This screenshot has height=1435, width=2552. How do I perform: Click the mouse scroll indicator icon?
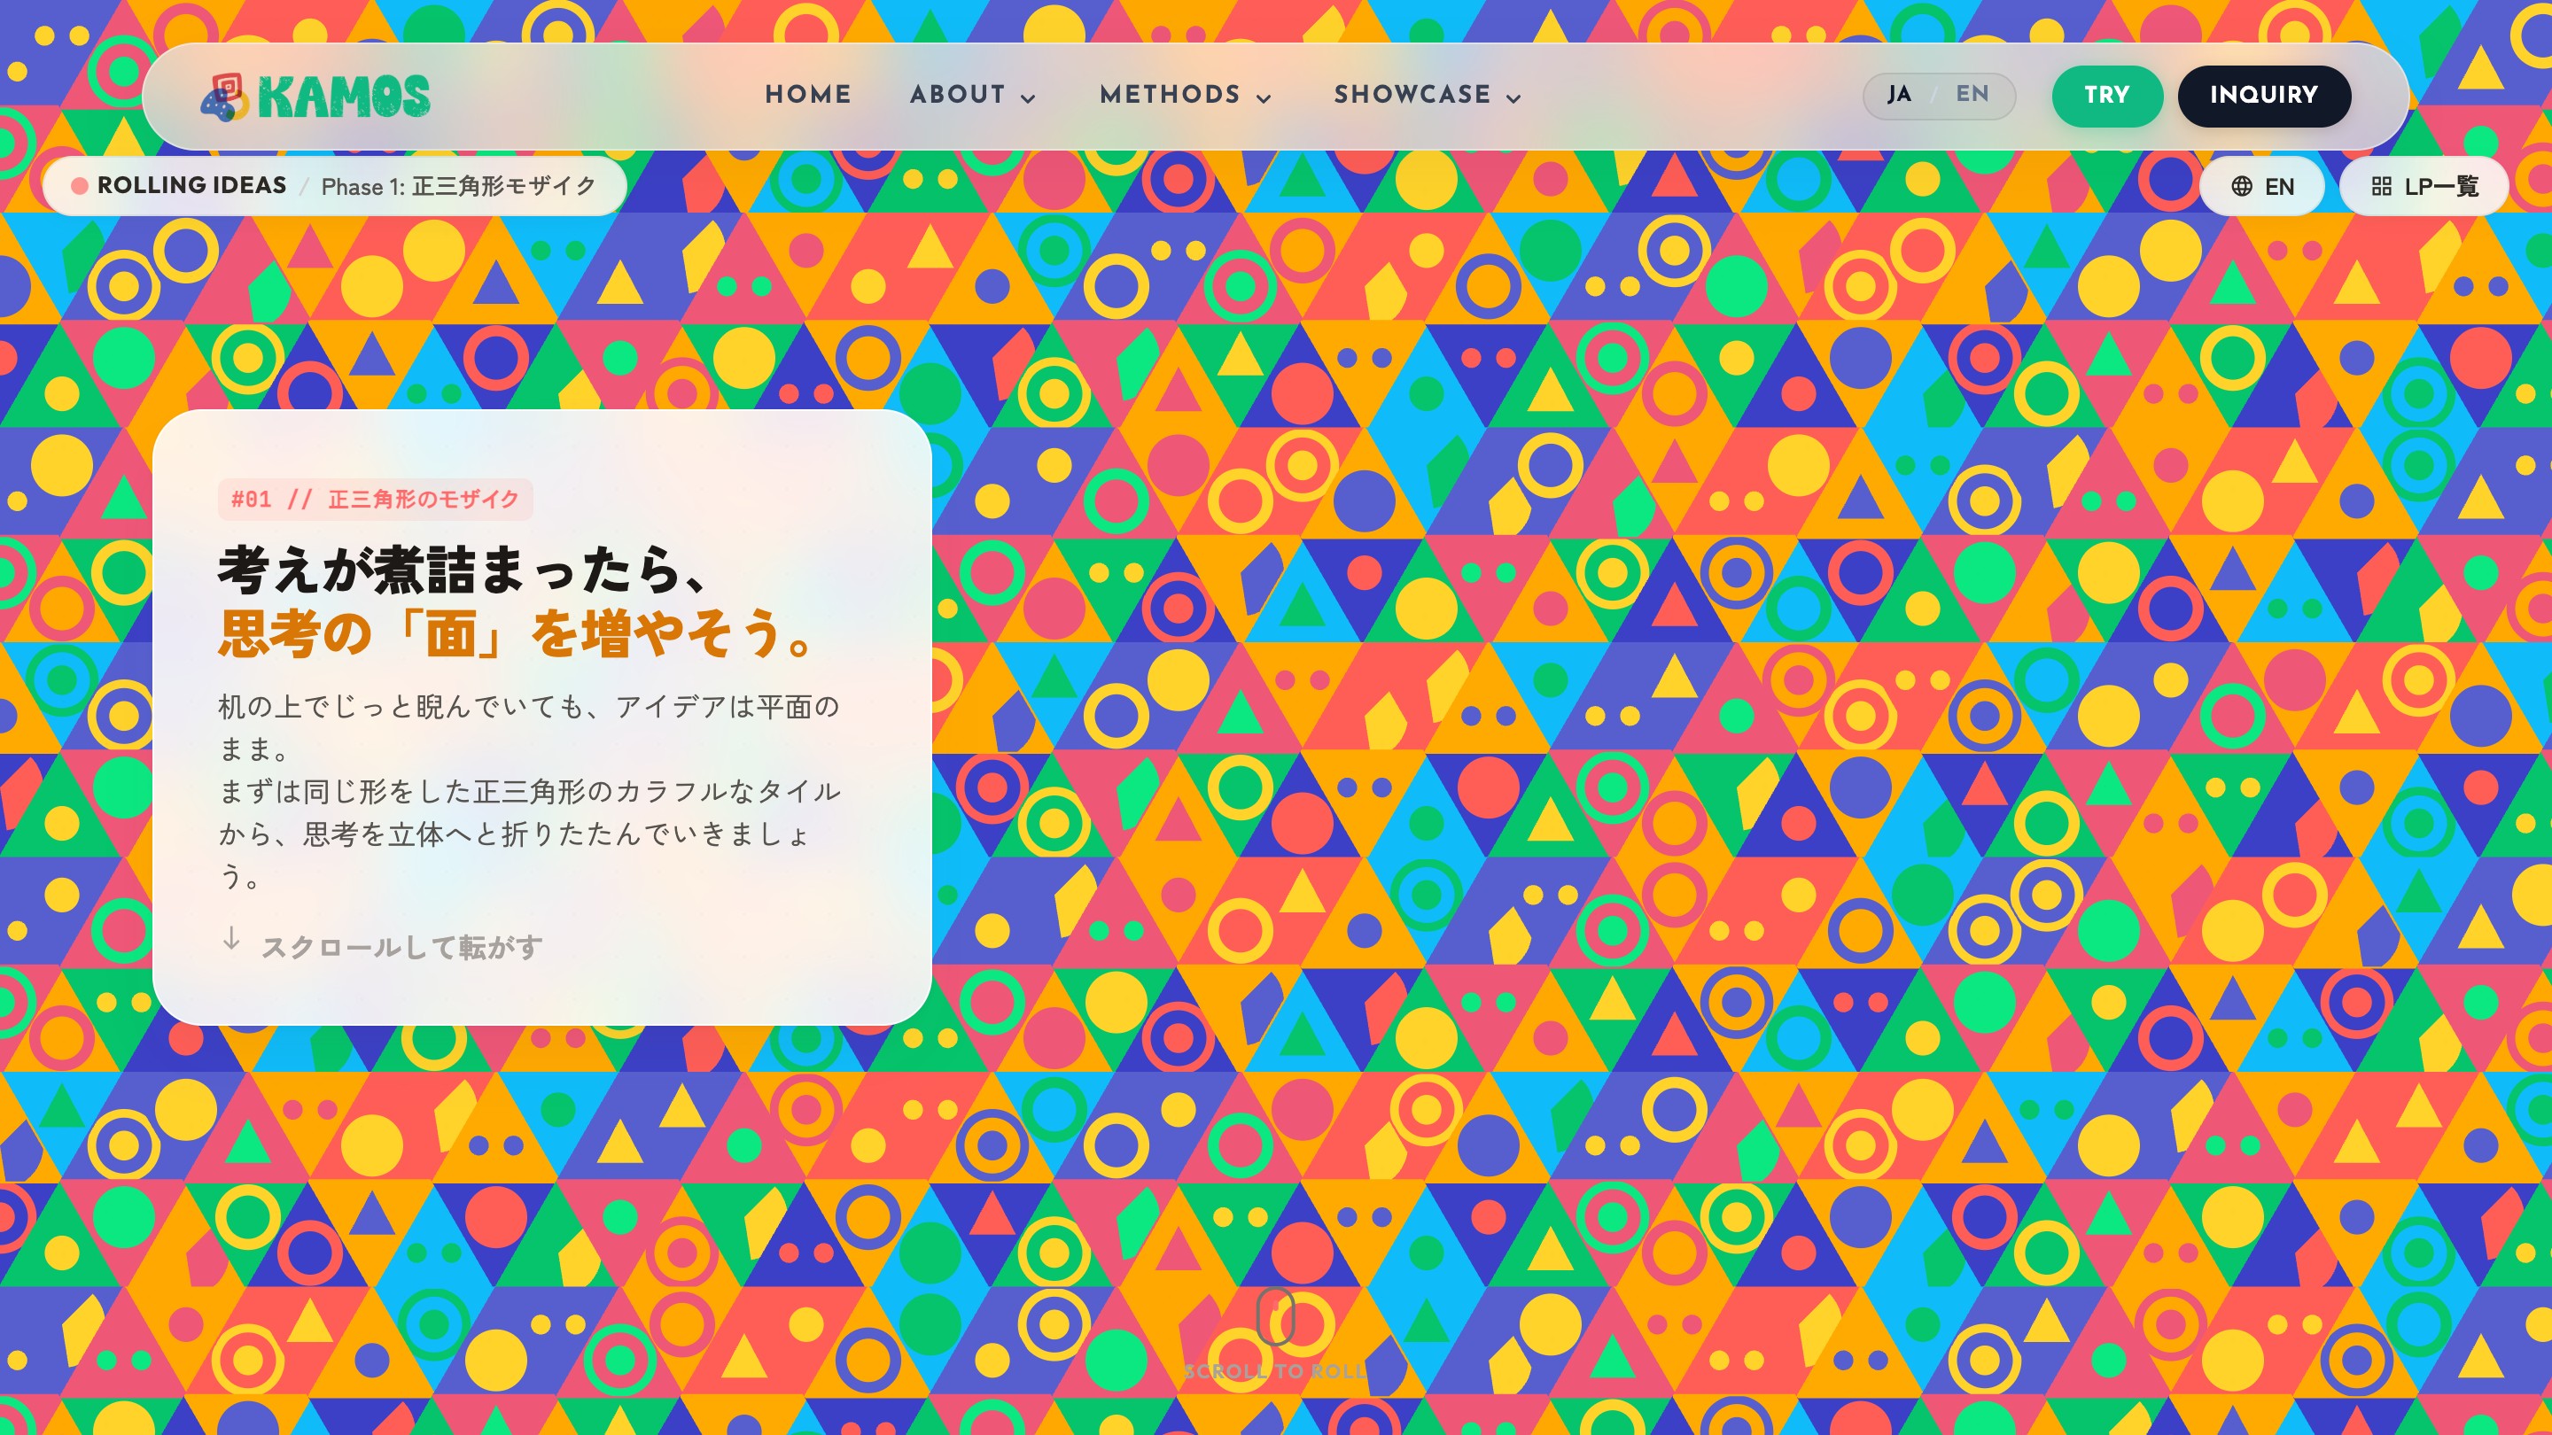point(1275,1316)
